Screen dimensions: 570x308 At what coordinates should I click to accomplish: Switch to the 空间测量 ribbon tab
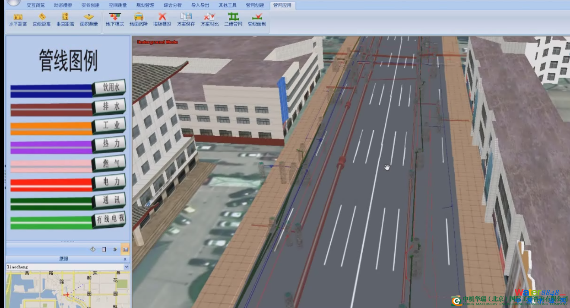click(x=117, y=6)
